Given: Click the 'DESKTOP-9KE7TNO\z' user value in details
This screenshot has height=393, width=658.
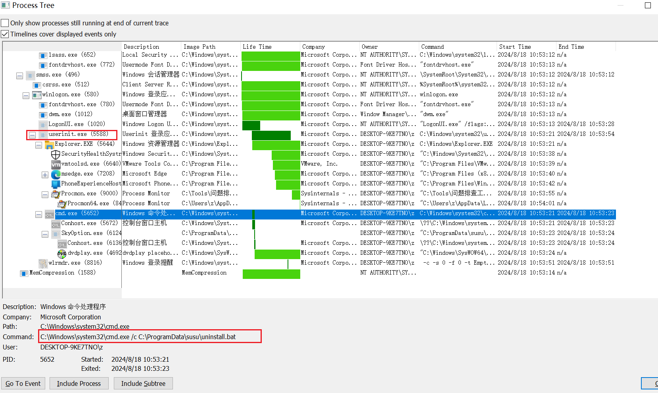Looking at the screenshot, I should [x=72, y=347].
